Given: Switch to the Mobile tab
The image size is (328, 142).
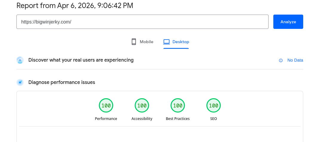Looking at the screenshot, I should coord(142,42).
